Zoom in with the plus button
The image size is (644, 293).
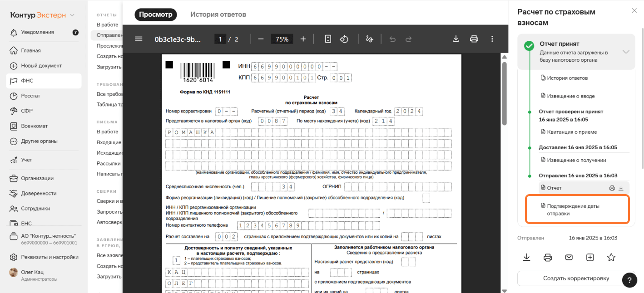click(303, 39)
